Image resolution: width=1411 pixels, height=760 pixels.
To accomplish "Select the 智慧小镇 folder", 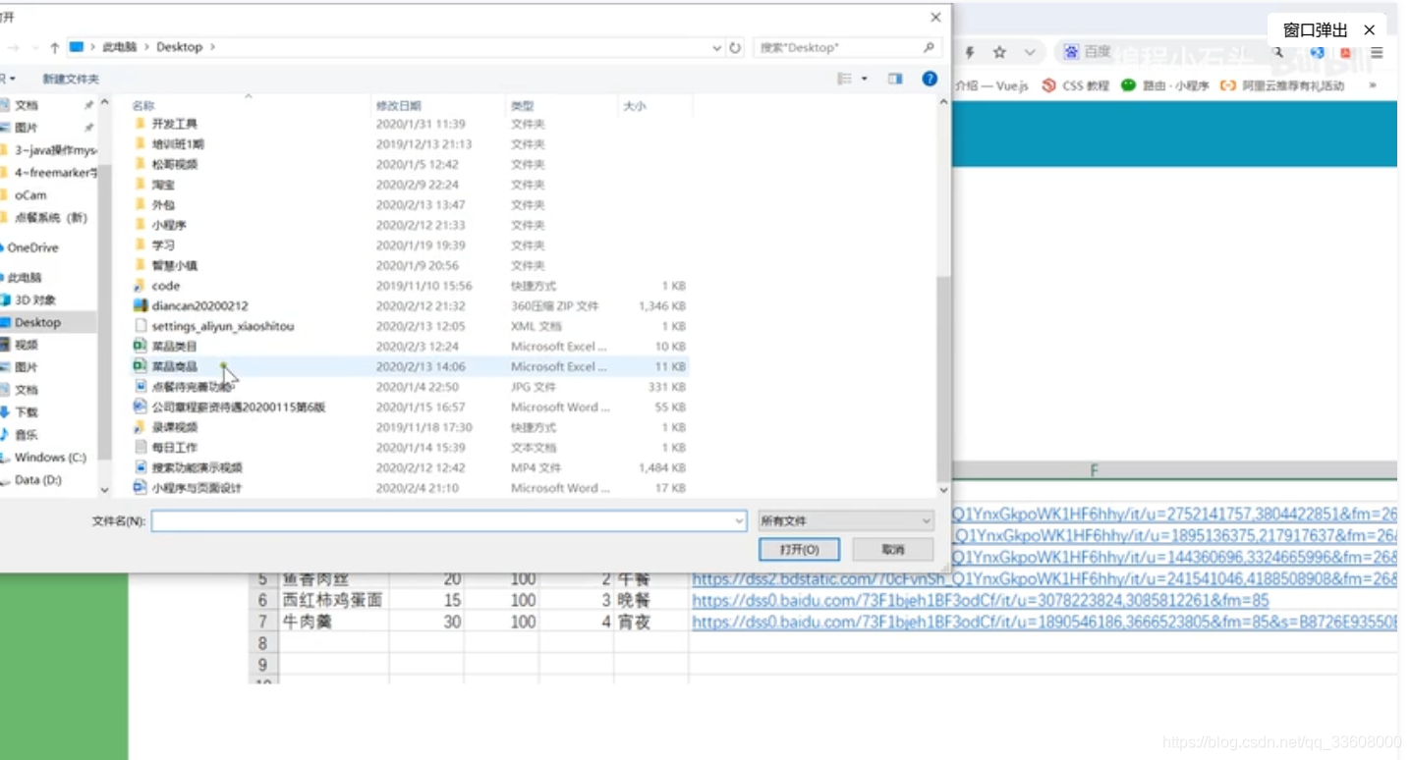I will (x=411, y=265).
